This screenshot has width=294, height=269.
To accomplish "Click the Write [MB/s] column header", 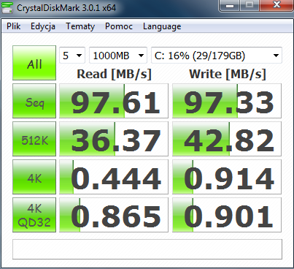I will click(x=228, y=74).
